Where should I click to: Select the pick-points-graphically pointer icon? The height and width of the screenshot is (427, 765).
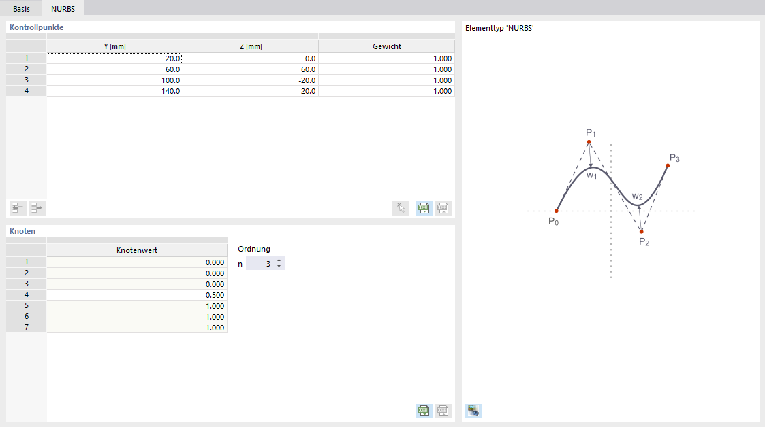pos(400,208)
